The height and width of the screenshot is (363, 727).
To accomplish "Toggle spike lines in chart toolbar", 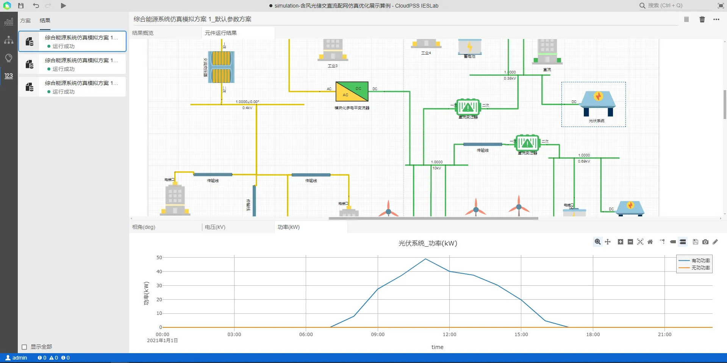I will pyautogui.click(x=662, y=242).
